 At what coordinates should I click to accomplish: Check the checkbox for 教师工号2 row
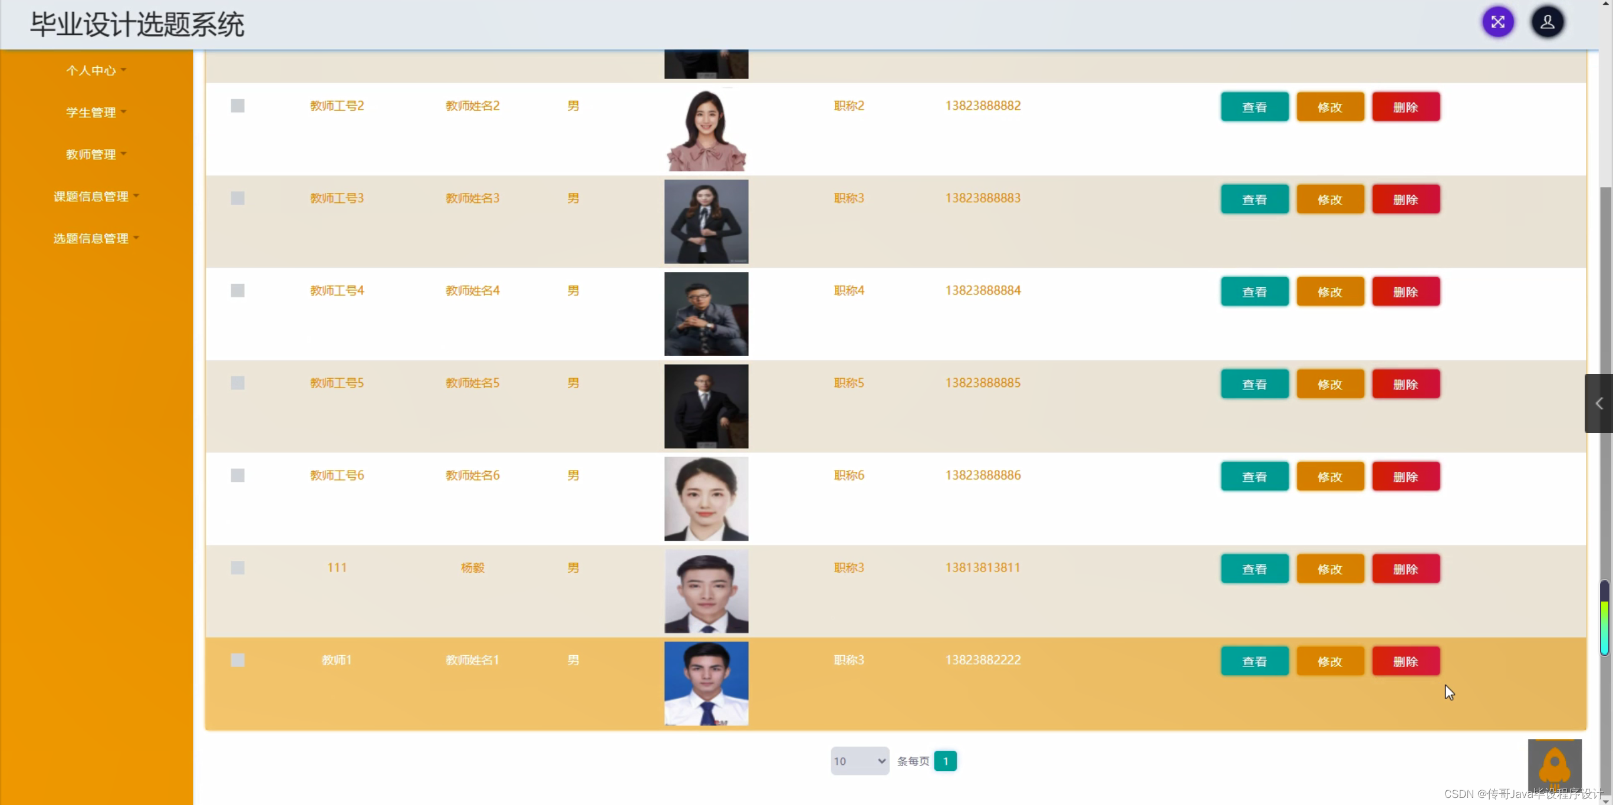[x=238, y=106]
